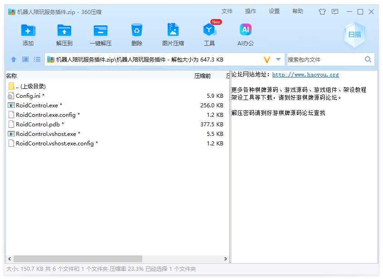Switch to thumbnail view mode icon
Viewport: 383px width, 279px height.
[x=25, y=59]
